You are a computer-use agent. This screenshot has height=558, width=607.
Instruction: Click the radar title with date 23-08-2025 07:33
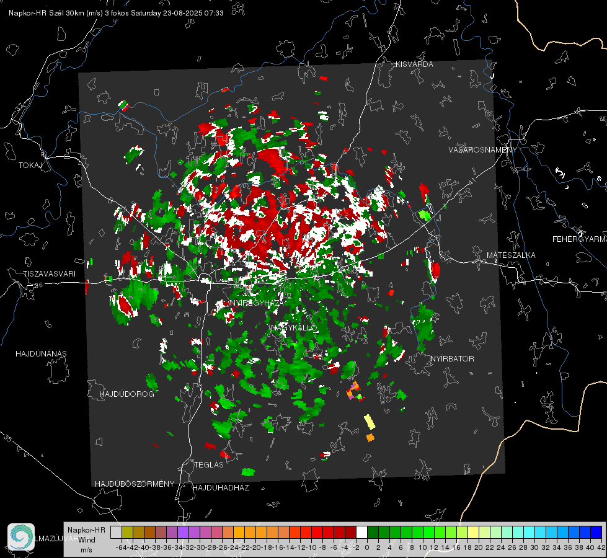[116, 13]
